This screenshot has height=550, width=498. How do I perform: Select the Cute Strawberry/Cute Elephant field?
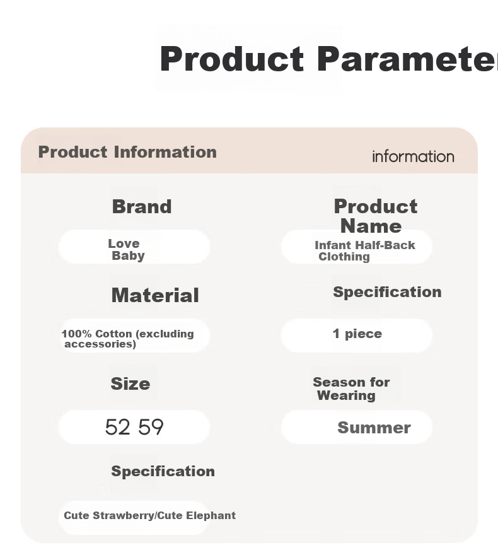pyautogui.click(x=134, y=518)
